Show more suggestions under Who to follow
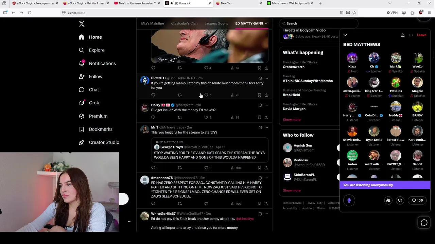Image resolution: width=435 pixels, height=244 pixels. [292, 190]
